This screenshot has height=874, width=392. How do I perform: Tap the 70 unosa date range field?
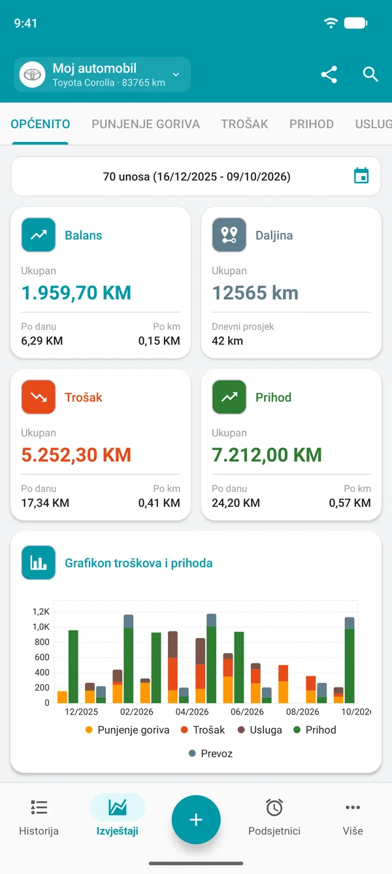[x=196, y=176]
